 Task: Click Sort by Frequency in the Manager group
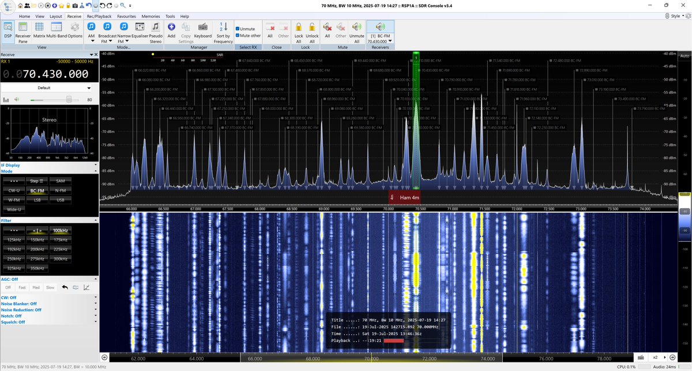[x=223, y=32]
